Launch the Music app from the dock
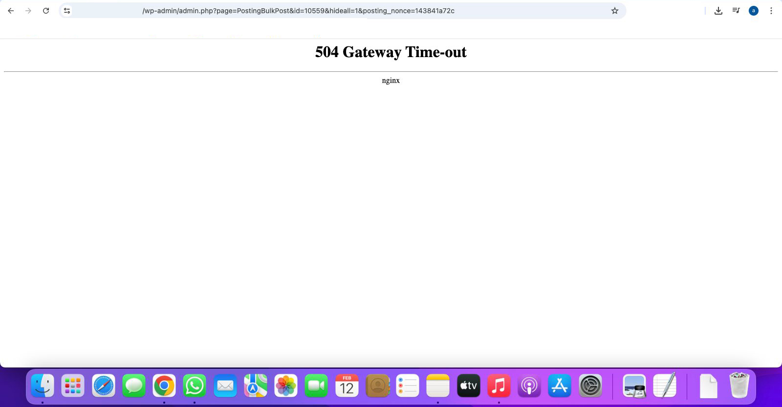This screenshot has height=407, width=782. tap(499, 386)
